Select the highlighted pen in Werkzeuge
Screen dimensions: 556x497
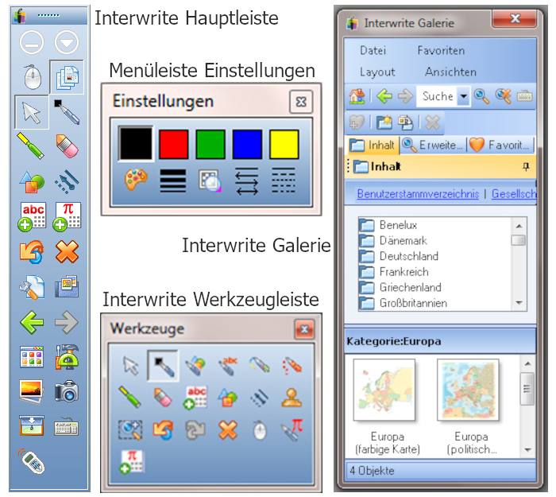(163, 366)
